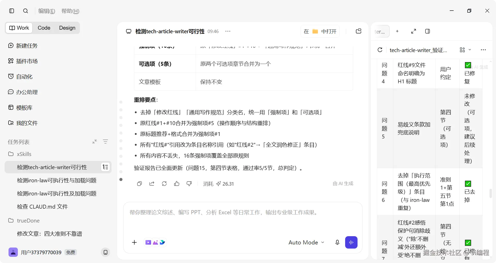Click table cell 可选项（5条）

165,64
